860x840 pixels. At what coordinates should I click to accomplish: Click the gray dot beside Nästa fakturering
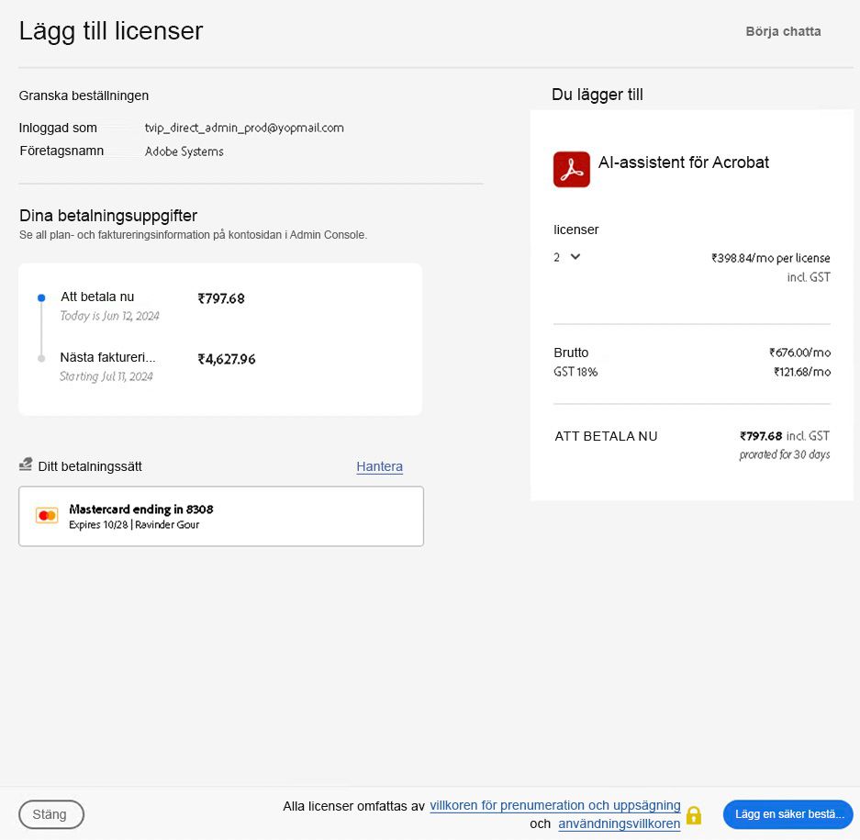tap(39, 358)
